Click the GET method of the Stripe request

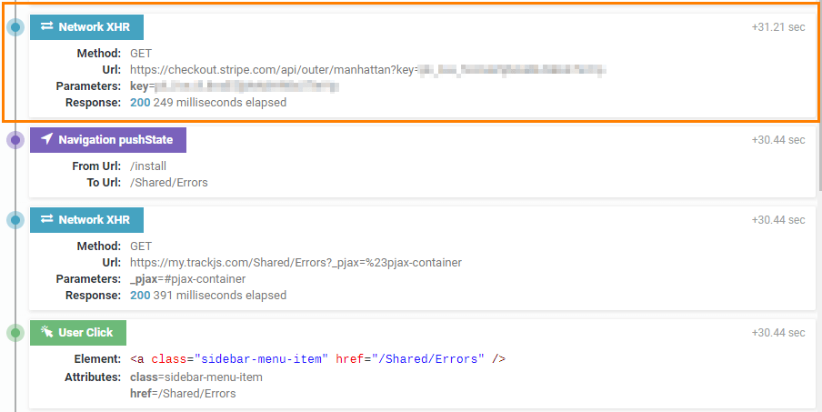tap(141, 54)
